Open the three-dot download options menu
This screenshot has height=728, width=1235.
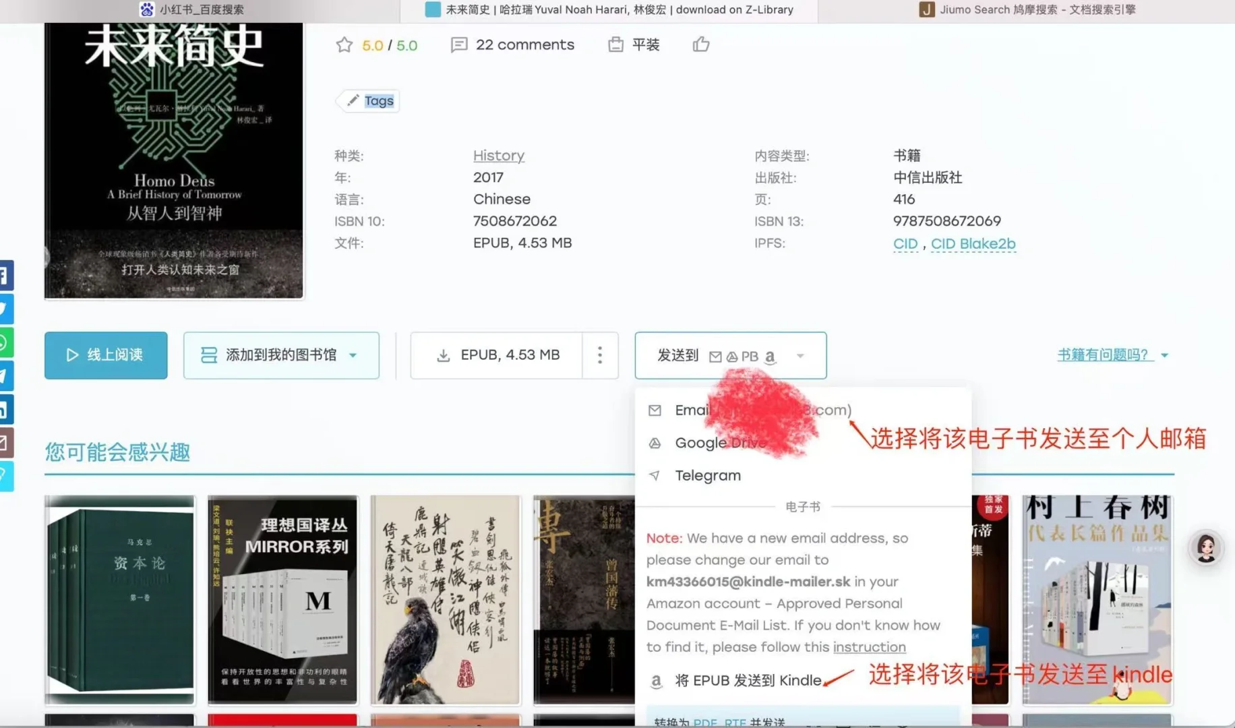pyautogui.click(x=600, y=355)
